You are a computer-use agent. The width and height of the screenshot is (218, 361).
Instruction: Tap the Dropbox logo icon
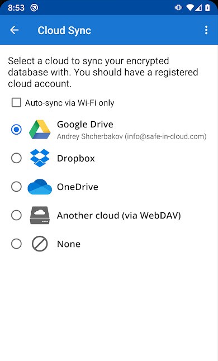pos(40,158)
